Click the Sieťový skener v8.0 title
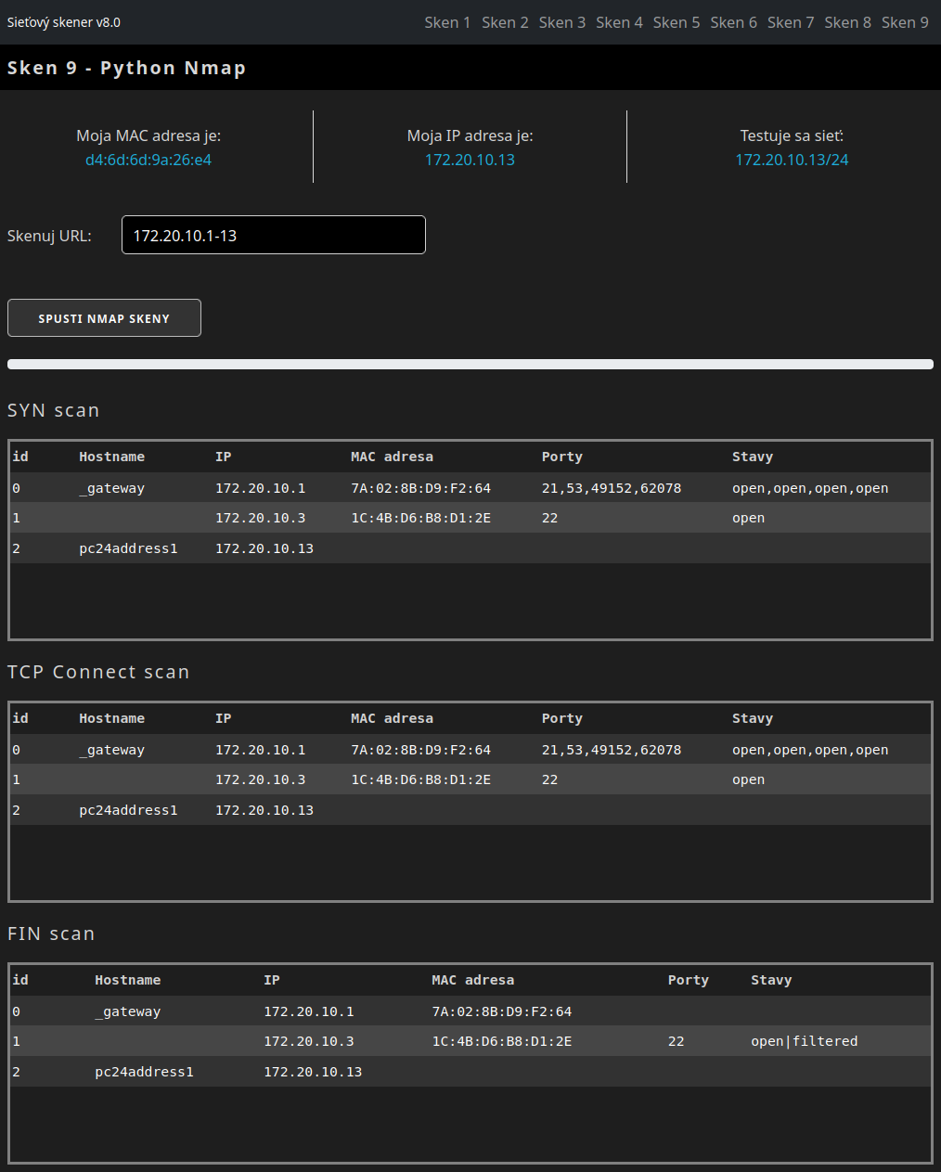Screen dimensions: 941x1172 64,22
